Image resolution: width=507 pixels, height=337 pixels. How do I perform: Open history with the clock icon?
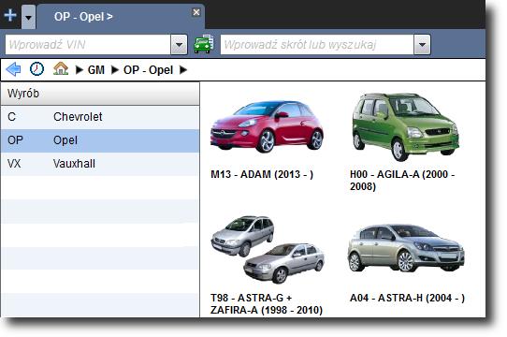pyautogui.click(x=36, y=69)
